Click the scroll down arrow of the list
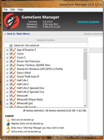The image size is (104, 140). (85, 106)
